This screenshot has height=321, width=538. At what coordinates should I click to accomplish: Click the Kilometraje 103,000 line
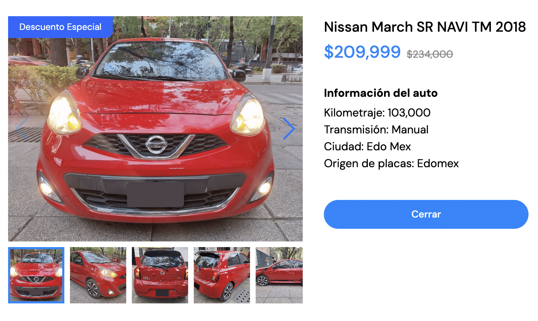coord(377,113)
